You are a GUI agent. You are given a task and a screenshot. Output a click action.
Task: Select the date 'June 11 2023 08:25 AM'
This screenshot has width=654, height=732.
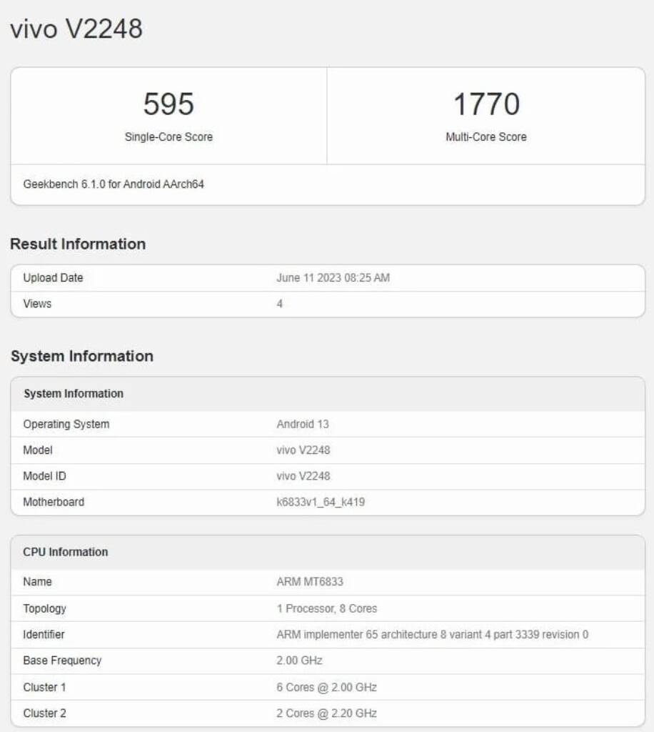[333, 278]
